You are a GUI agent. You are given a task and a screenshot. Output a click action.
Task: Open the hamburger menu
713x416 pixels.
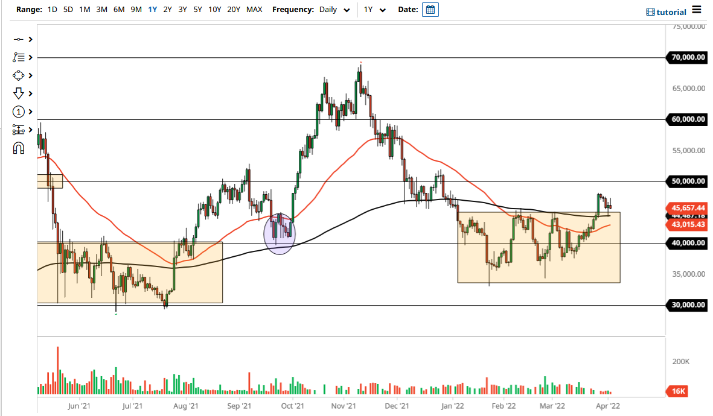coord(696,10)
